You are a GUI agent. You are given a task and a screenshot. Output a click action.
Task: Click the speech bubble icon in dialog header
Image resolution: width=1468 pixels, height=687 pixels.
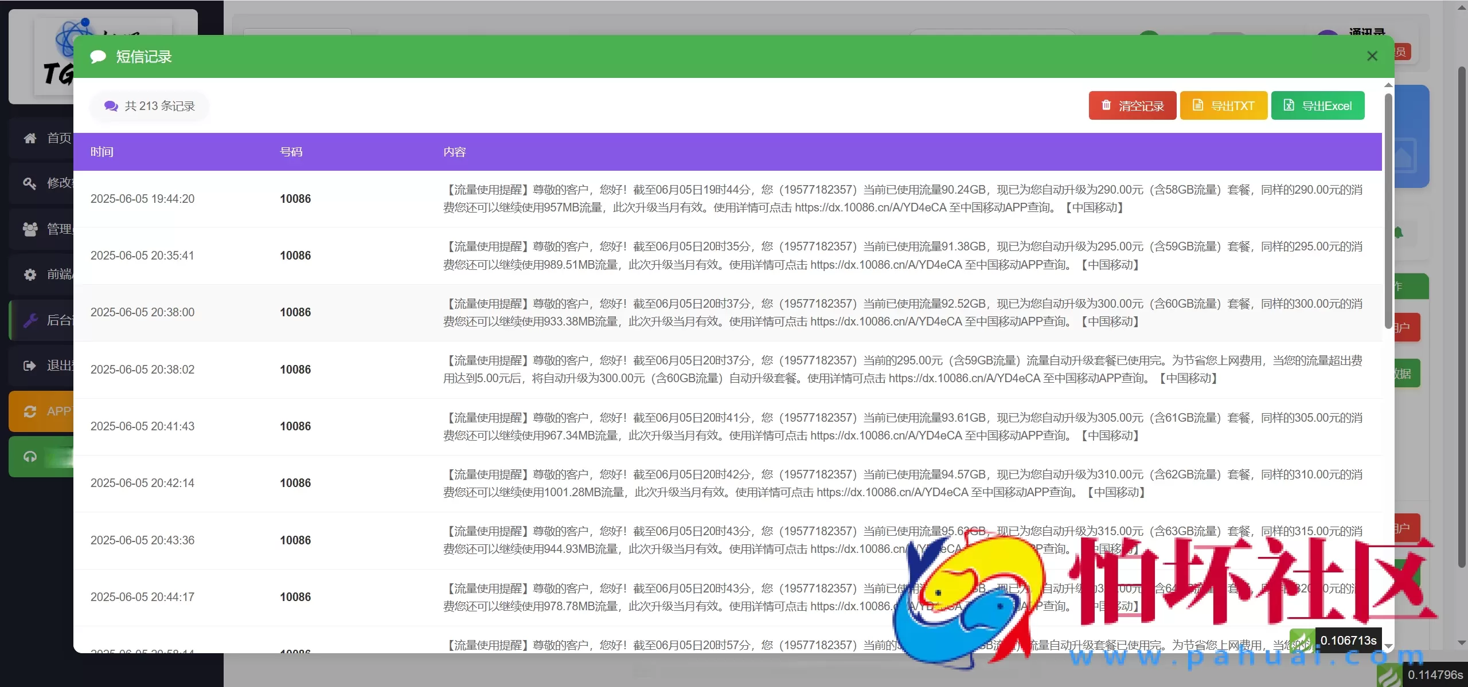pyautogui.click(x=99, y=57)
